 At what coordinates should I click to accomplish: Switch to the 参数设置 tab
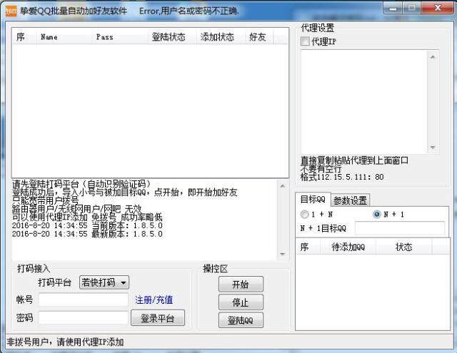[x=350, y=200]
